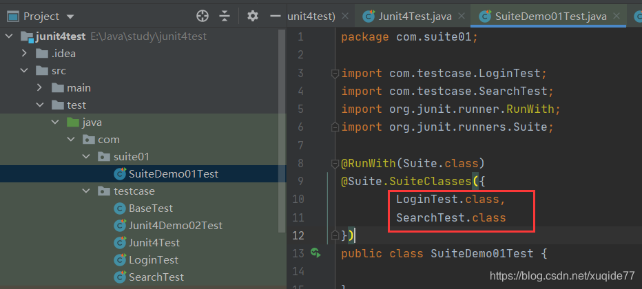Expand the main folder
This screenshot has width=642, height=289.
[40, 88]
